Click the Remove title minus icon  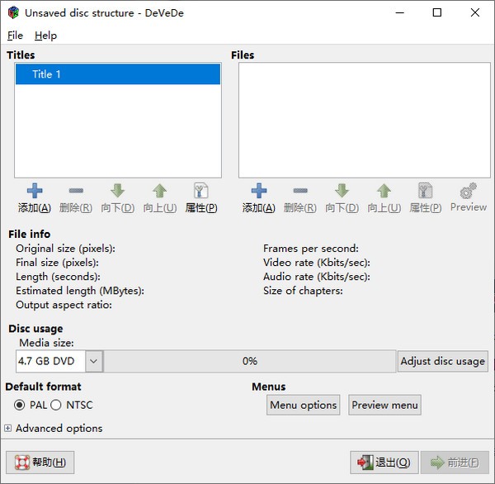[x=76, y=192]
